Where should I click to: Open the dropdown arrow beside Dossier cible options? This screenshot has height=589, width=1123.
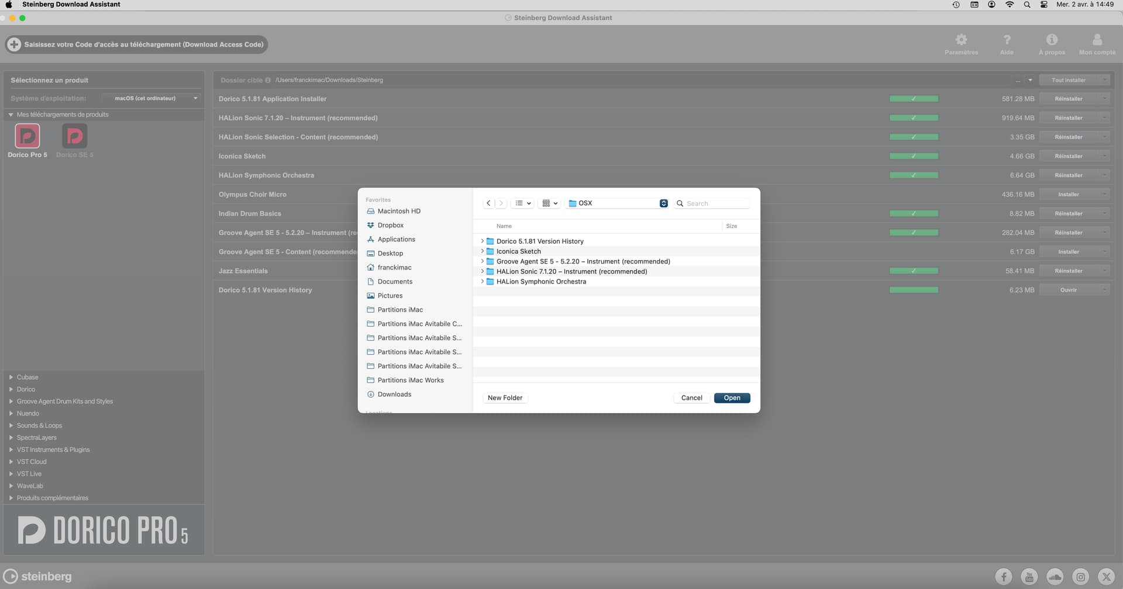pyautogui.click(x=1030, y=80)
